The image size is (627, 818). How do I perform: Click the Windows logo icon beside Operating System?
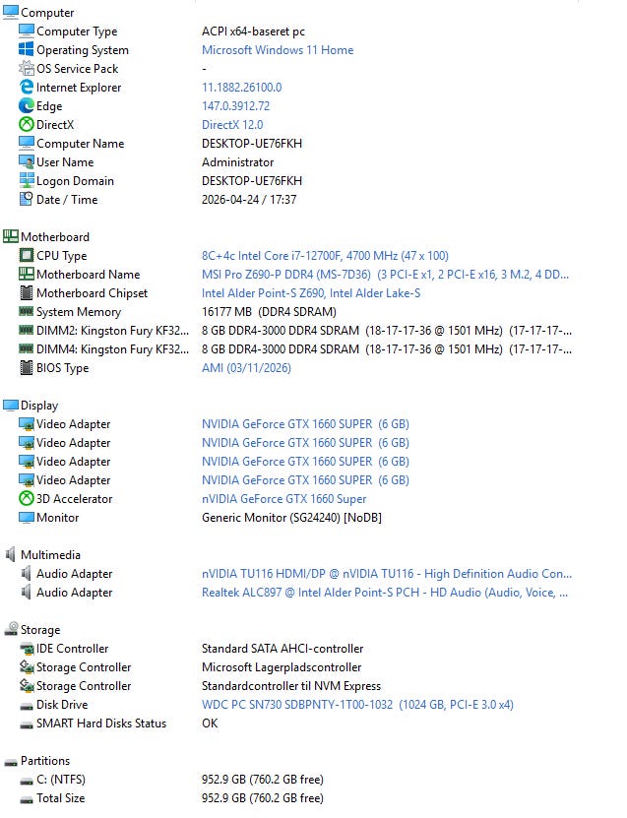click(x=26, y=49)
